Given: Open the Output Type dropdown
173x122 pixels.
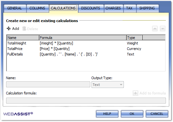Looking at the screenshot, I should tap(108, 85).
